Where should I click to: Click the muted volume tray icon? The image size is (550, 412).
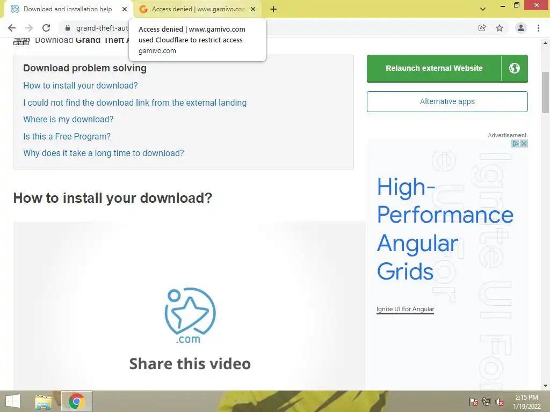pos(500,402)
